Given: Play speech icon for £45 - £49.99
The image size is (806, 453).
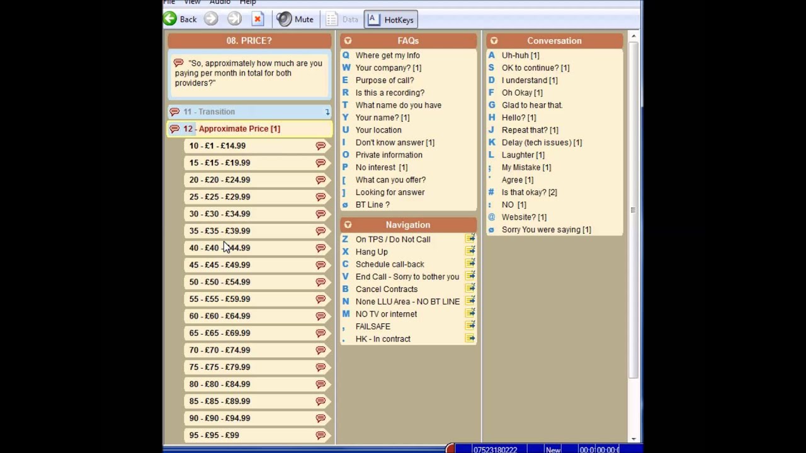Looking at the screenshot, I should coord(321,265).
